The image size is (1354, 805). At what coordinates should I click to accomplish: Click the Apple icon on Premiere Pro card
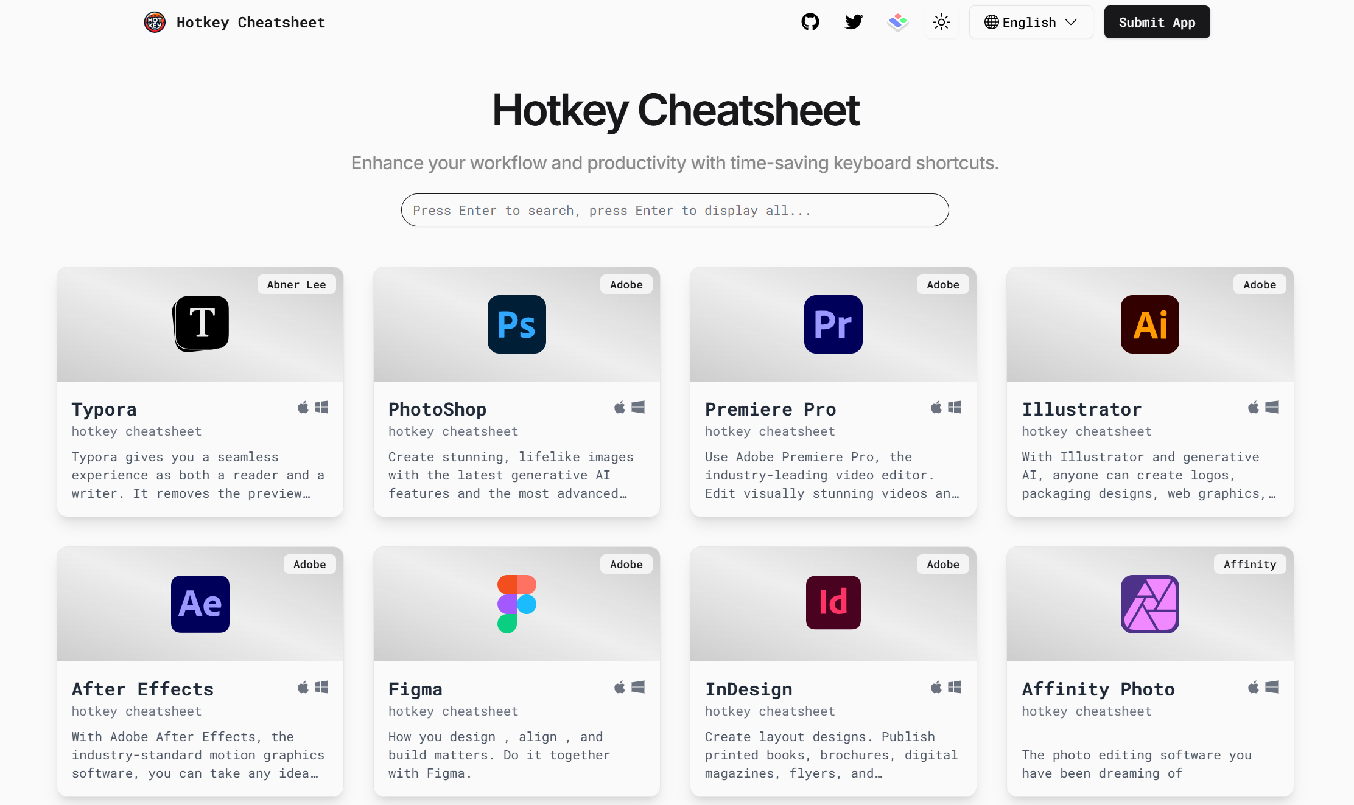coord(936,407)
